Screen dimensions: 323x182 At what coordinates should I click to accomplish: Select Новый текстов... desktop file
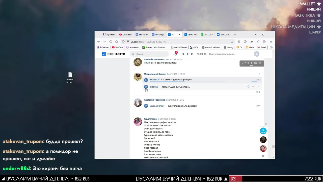pos(70,78)
